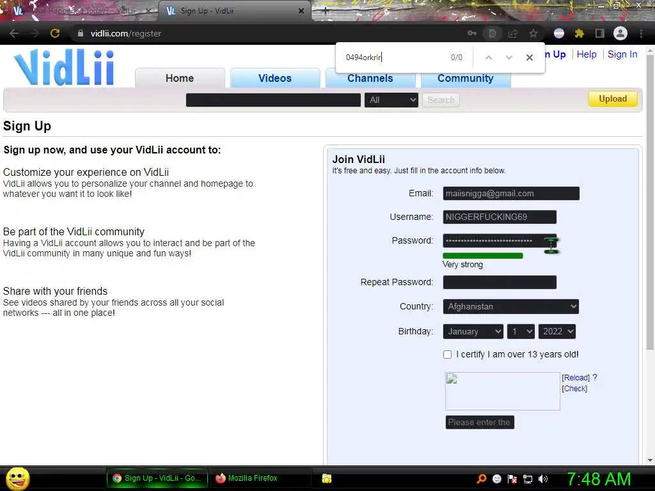Open the password key icon in address bar
The height and width of the screenshot is (491, 655).
pos(472,33)
